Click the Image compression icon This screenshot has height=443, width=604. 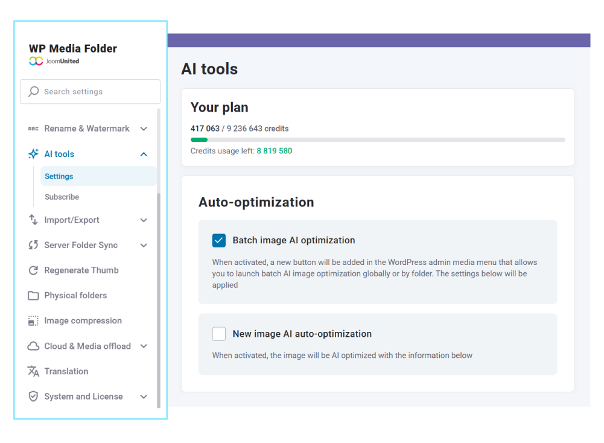click(x=33, y=320)
